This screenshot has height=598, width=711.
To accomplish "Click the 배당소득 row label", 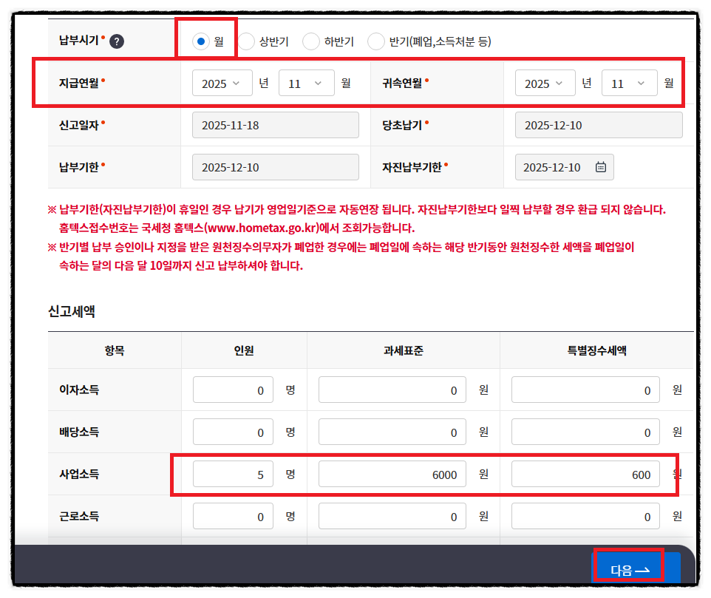I will pyautogui.click(x=79, y=432).
